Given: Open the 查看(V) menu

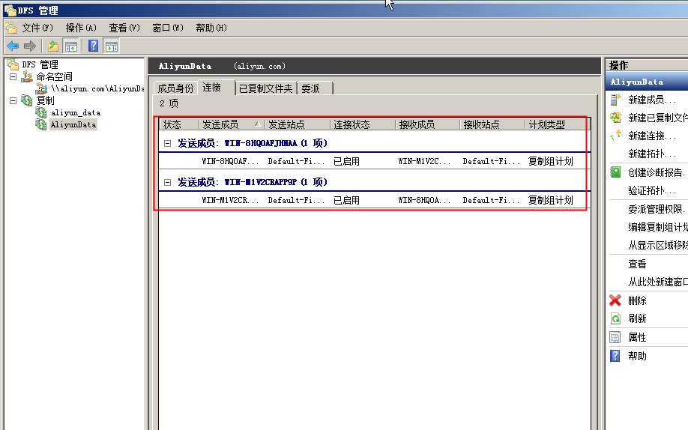Looking at the screenshot, I should 124,28.
